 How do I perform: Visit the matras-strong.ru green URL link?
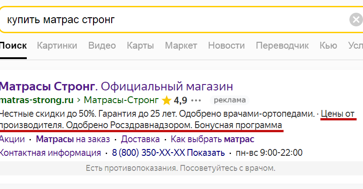[x=37, y=100]
